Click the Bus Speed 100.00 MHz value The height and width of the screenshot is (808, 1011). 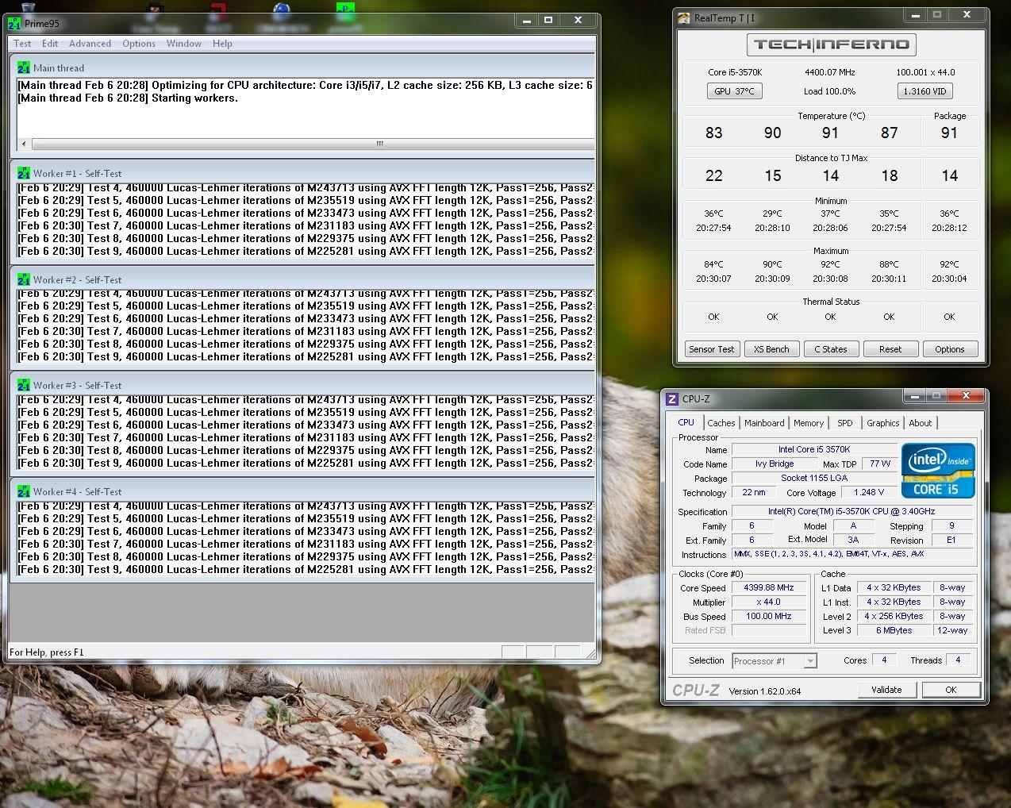[769, 616]
